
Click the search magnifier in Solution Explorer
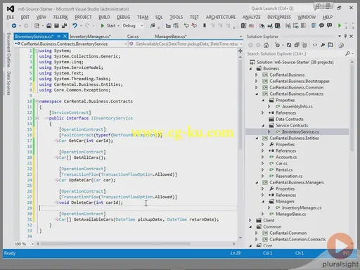point(348,53)
